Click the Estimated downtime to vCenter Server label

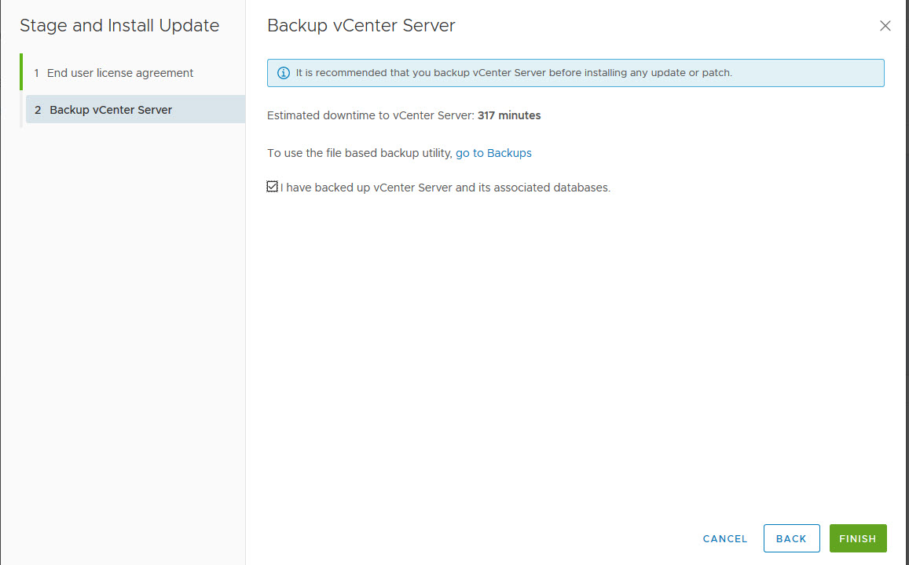pyautogui.click(x=370, y=115)
